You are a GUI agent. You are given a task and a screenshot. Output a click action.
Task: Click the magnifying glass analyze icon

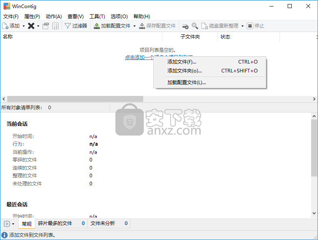(x=195, y=26)
